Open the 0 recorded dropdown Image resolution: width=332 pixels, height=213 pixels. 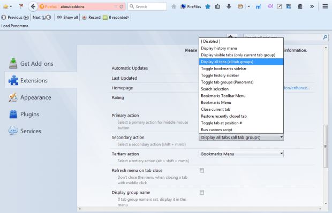click(x=116, y=17)
